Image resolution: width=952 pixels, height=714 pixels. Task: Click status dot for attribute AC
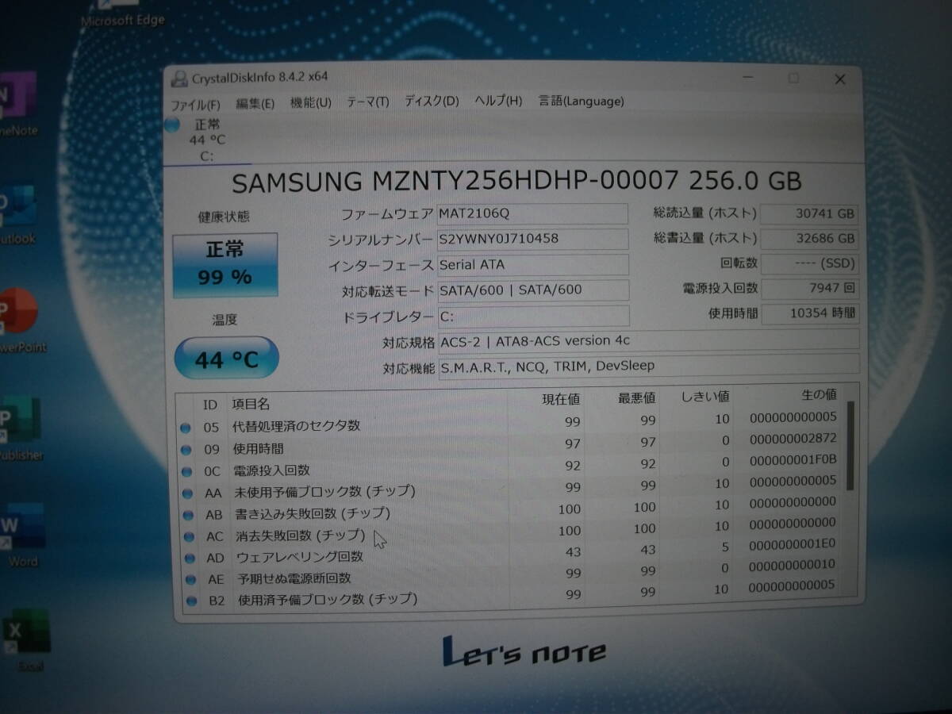pos(190,537)
